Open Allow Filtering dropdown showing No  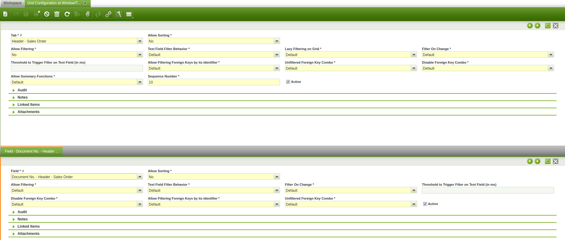click(140, 55)
